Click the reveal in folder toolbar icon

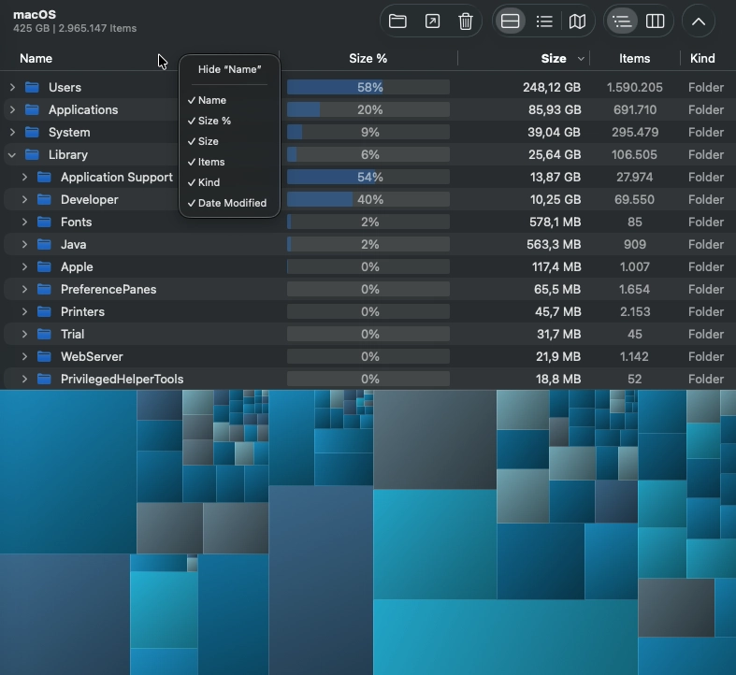click(397, 22)
